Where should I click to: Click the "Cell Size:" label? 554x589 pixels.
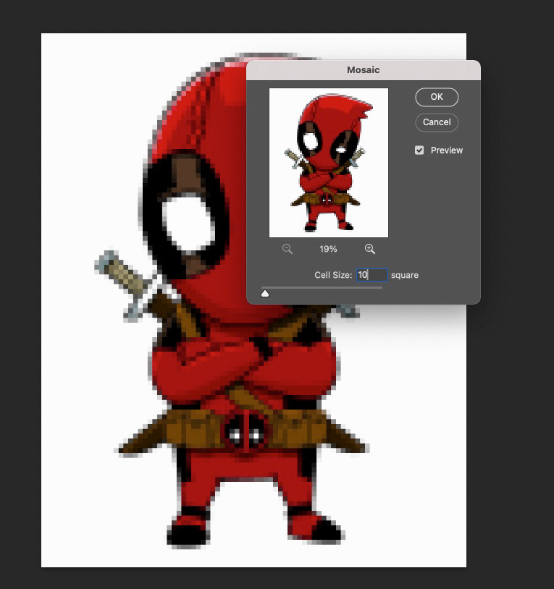point(333,275)
